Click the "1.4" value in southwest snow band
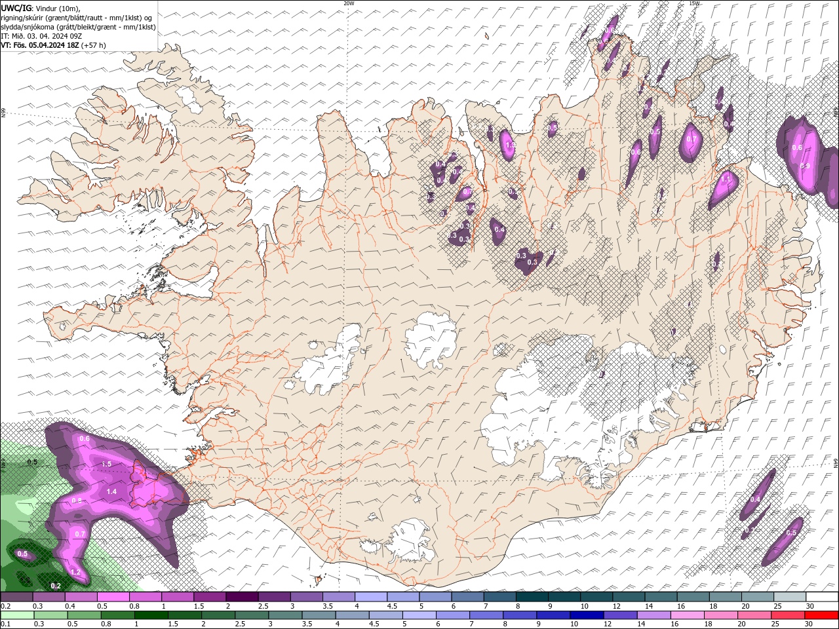Image resolution: width=839 pixels, height=629 pixels. (x=111, y=491)
